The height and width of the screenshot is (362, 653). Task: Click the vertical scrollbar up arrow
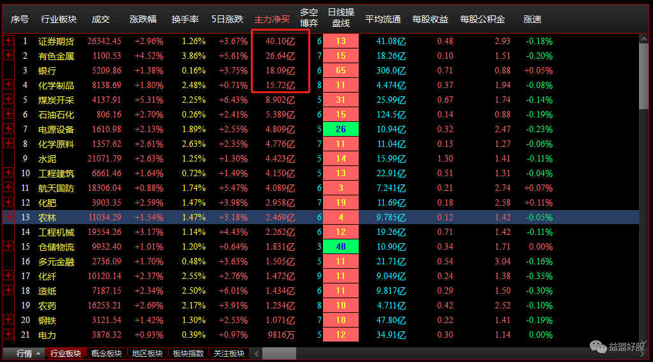pos(645,38)
